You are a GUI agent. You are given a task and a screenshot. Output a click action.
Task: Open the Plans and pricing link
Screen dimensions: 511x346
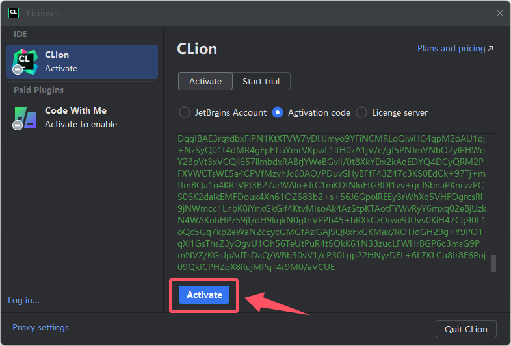click(455, 49)
